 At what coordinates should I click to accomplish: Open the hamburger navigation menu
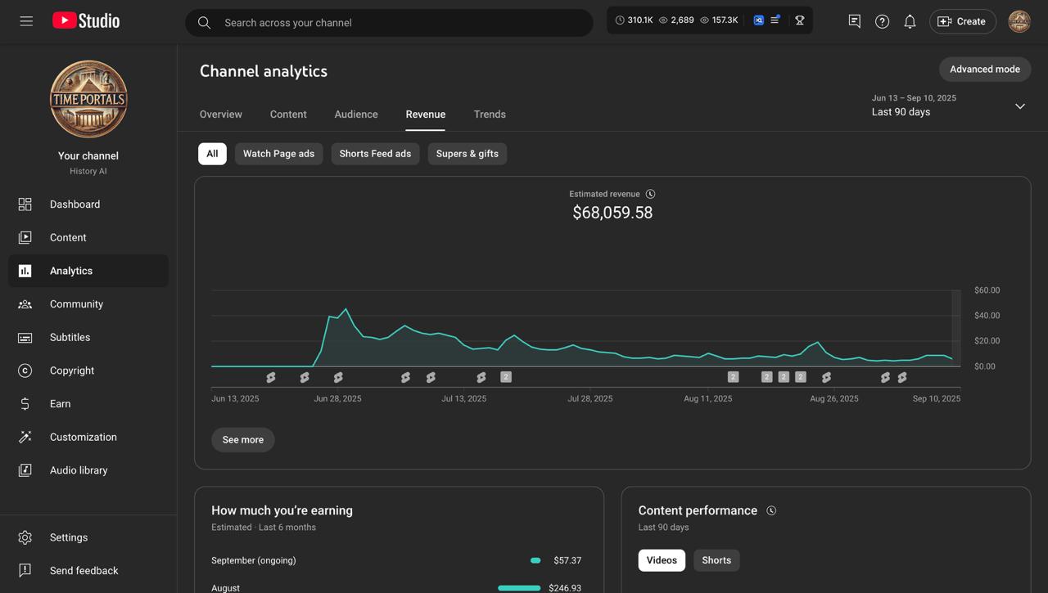(26, 21)
